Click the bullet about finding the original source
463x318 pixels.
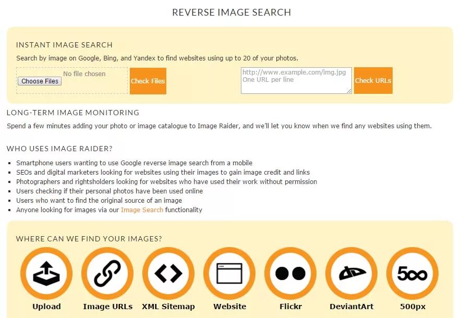tap(99, 201)
